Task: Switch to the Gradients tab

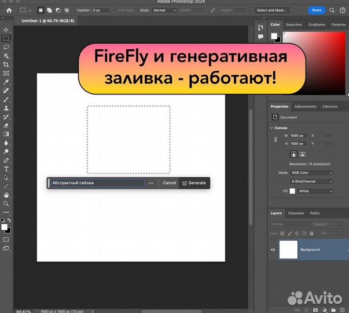Action: [x=317, y=24]
